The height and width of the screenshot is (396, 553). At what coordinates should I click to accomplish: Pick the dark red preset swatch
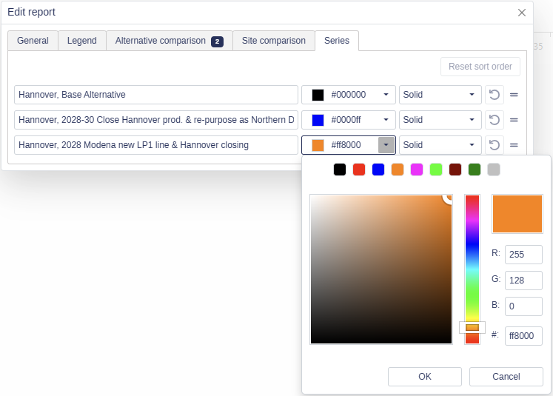click(455, 170)
